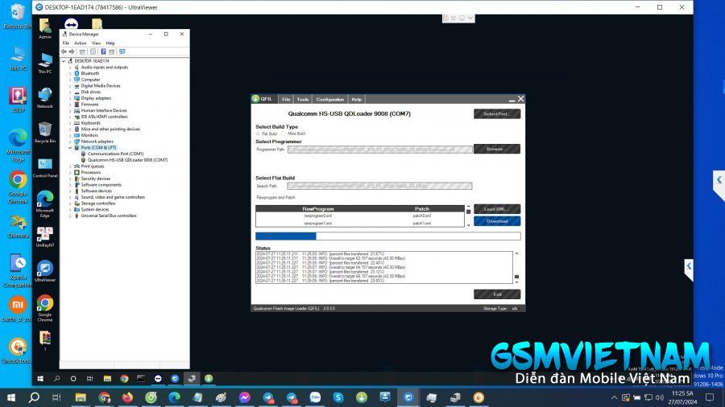Click the QFIL logo icon in the title bar
Screen dimensions: 725x407
pyautogui.click(x=255, y=99)
